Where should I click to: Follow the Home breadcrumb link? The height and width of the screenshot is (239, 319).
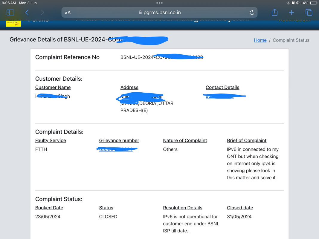click(260, 40)
